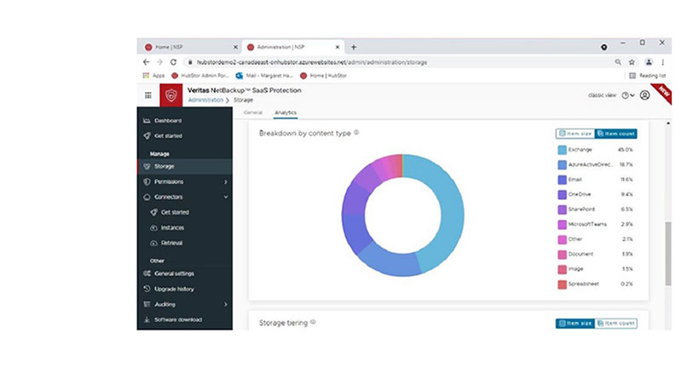Open the Mail - Margaret bookmark
682x373 pixels.
click(x=264, y=76)
